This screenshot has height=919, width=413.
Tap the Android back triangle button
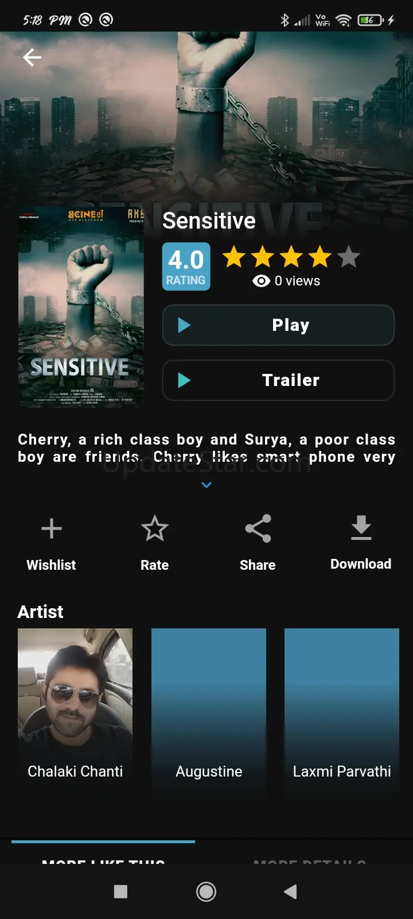point(290,891)
